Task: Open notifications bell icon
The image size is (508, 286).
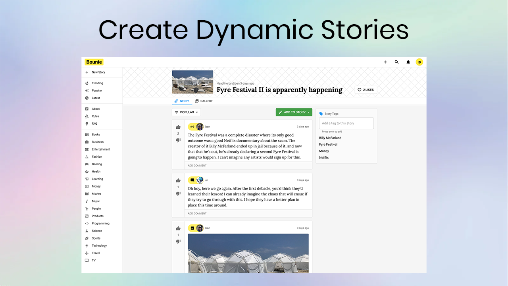Action: [x=408, y=62]
